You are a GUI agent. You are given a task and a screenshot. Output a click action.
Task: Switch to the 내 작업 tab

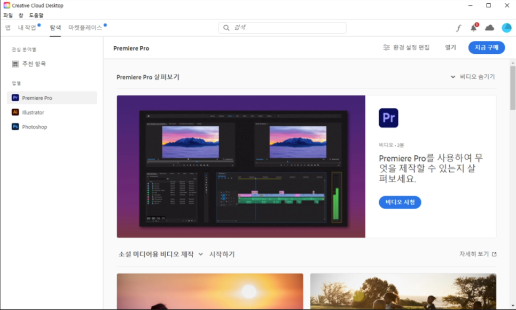point(27,28)
